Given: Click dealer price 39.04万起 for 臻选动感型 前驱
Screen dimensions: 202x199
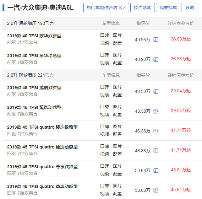Looking at the screenshot, I should pyautogui.click(x=181, y=110).
